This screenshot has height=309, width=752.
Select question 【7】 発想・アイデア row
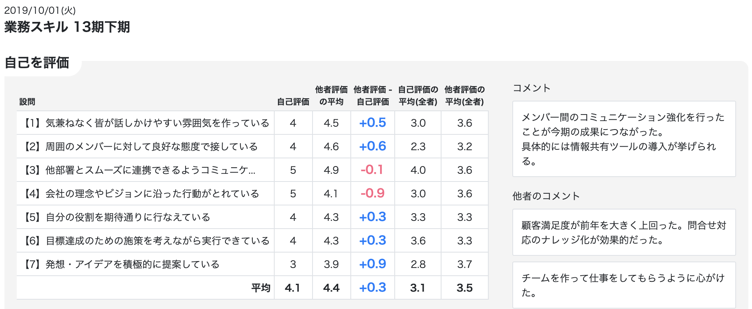252,264
